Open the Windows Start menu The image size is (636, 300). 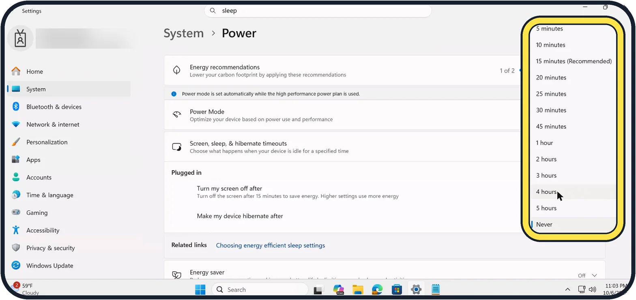(x=200, y=289)
